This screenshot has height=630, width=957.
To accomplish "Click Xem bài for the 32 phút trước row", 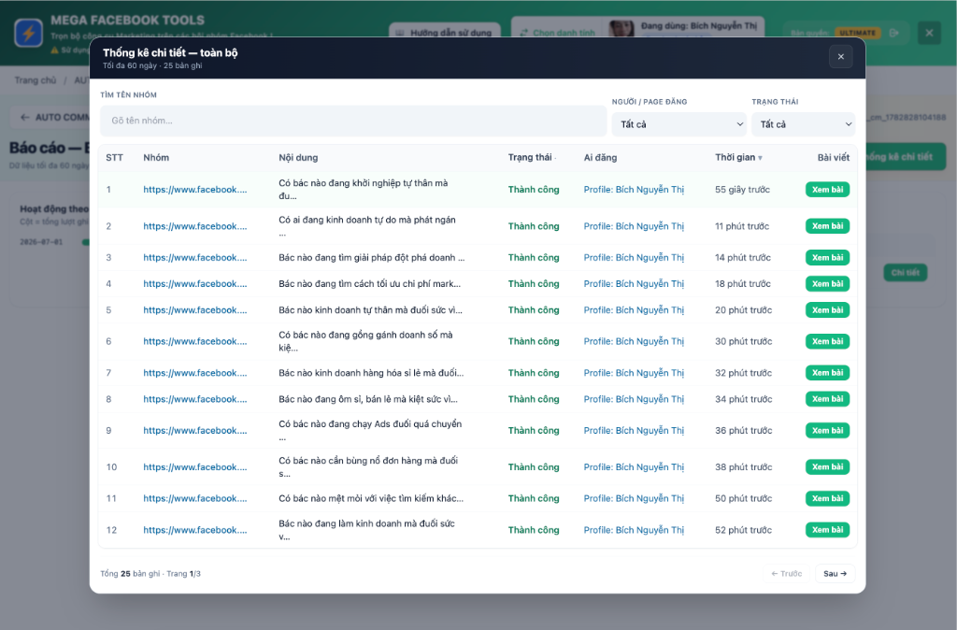I will click(x=828, y=373).
